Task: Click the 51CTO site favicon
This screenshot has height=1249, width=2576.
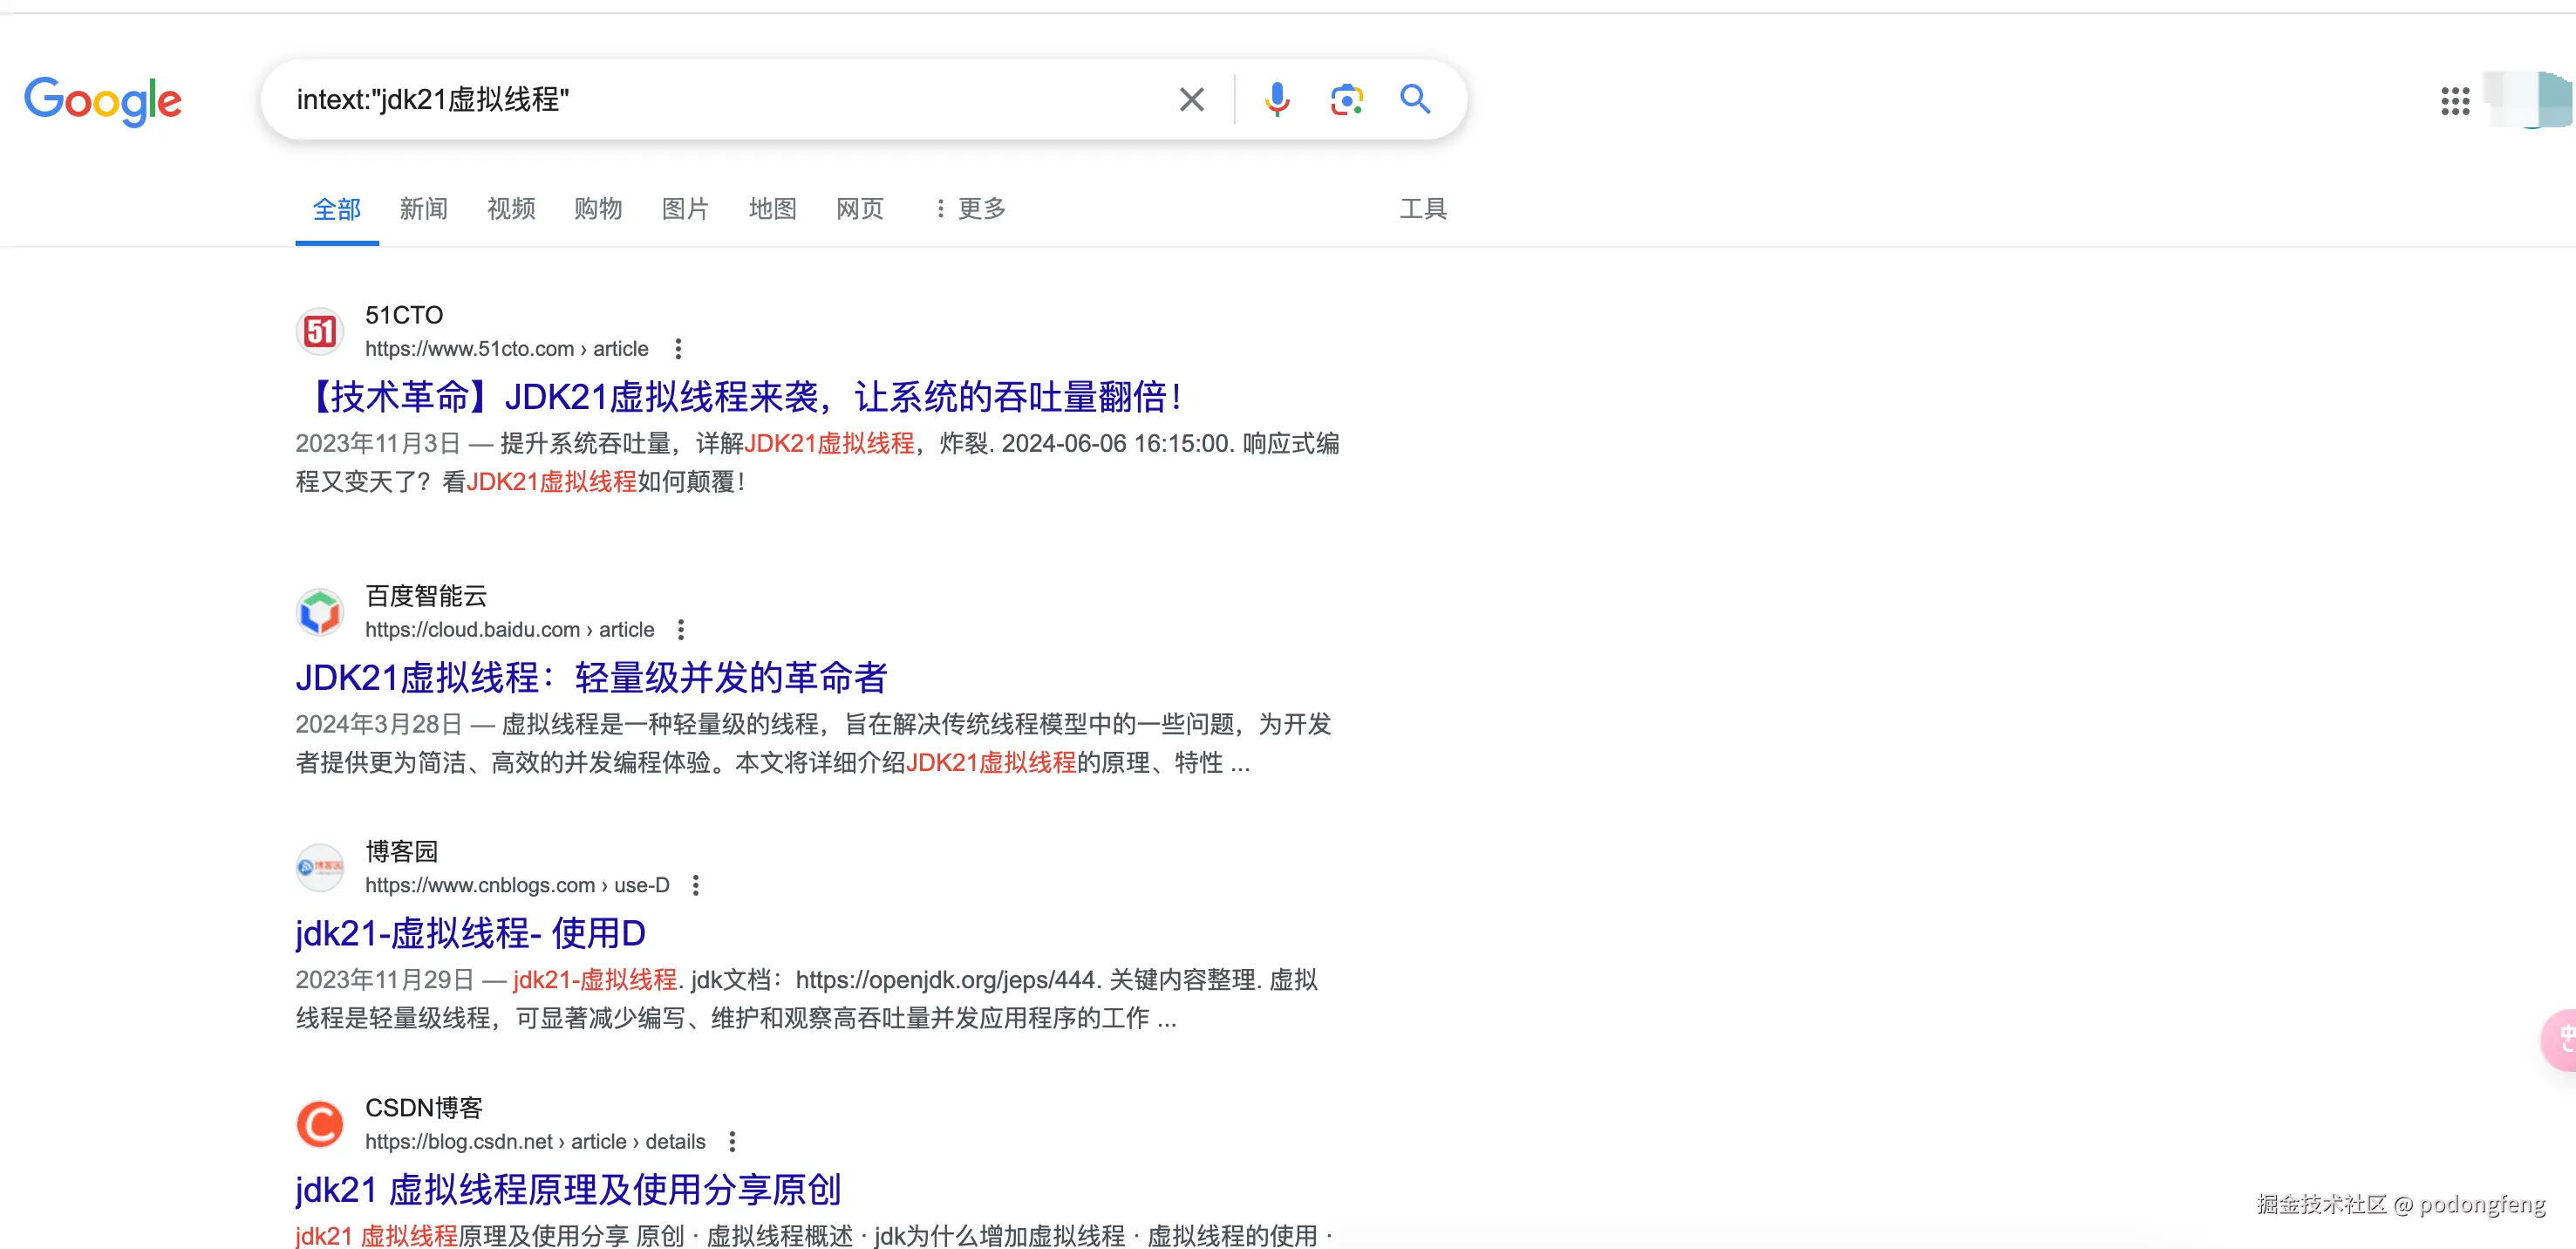Action: point(320,331)
